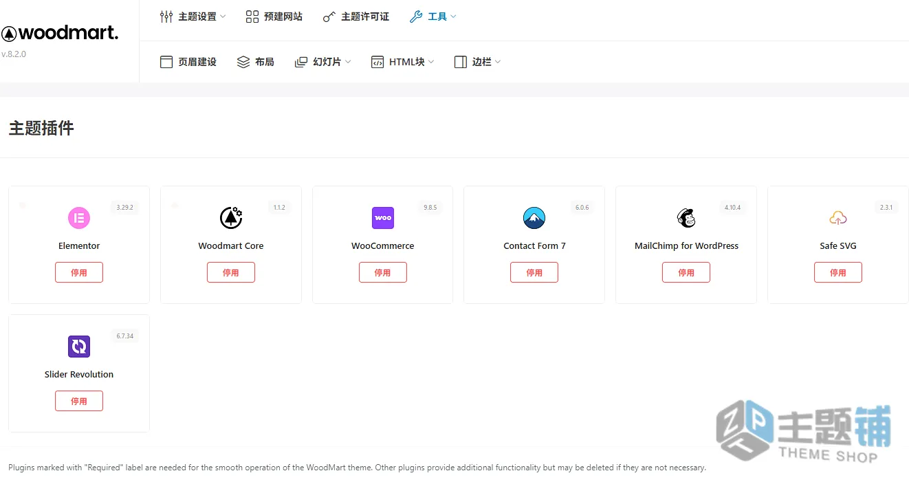Expand the 幻灯片 dropdown arrow
909x482 pixels.
pos(348,62)
